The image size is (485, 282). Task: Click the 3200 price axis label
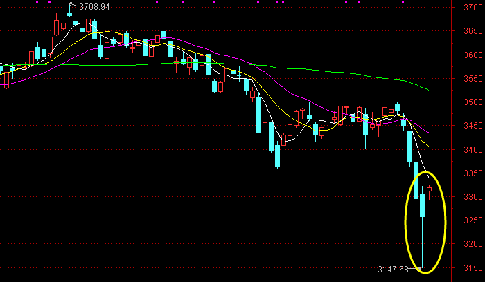pos(473,244)
